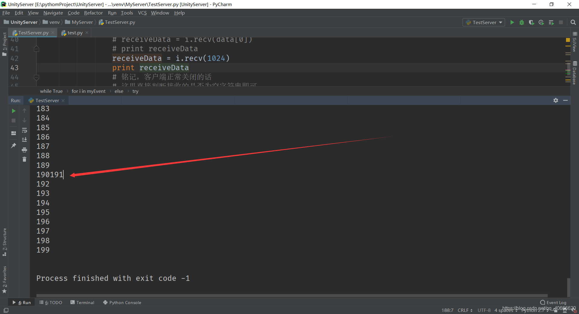Image resolution: width=579 pixels, height=314 pixels.
Task: Open the TODO tool window
Action: [51, 303]
